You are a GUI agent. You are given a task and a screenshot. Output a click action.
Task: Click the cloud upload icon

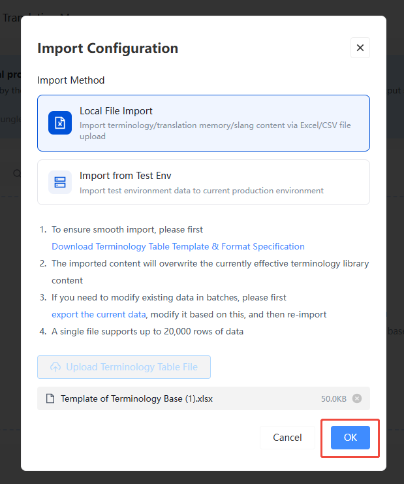(x=55, y=367)
